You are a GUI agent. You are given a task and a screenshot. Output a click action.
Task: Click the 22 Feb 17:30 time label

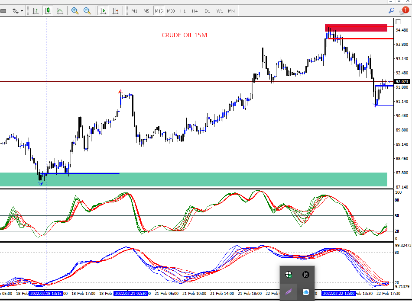[388, 293]
